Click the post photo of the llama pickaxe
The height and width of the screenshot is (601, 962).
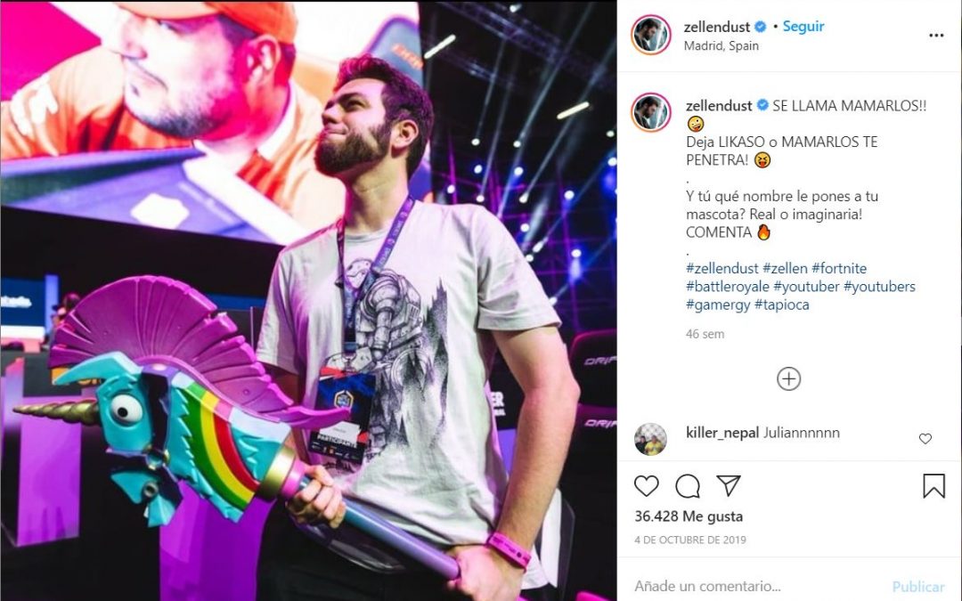point(308,301)
